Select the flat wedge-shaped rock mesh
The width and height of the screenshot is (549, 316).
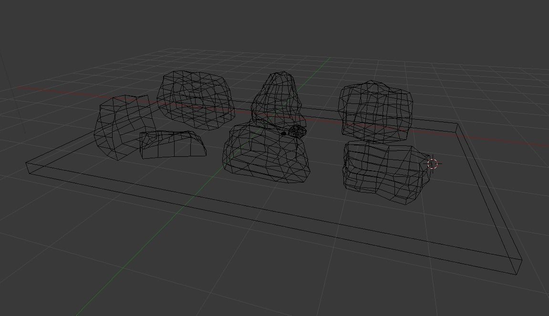(x=173, y=144)
